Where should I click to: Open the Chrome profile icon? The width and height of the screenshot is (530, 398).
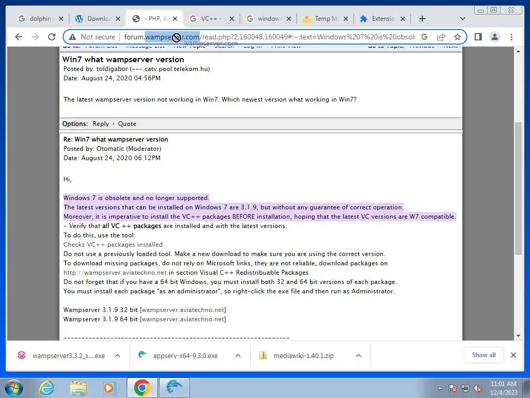click(494, 37)
